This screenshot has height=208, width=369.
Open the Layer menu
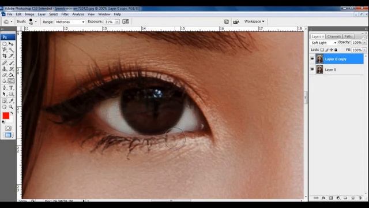click(x=42, y=14)
